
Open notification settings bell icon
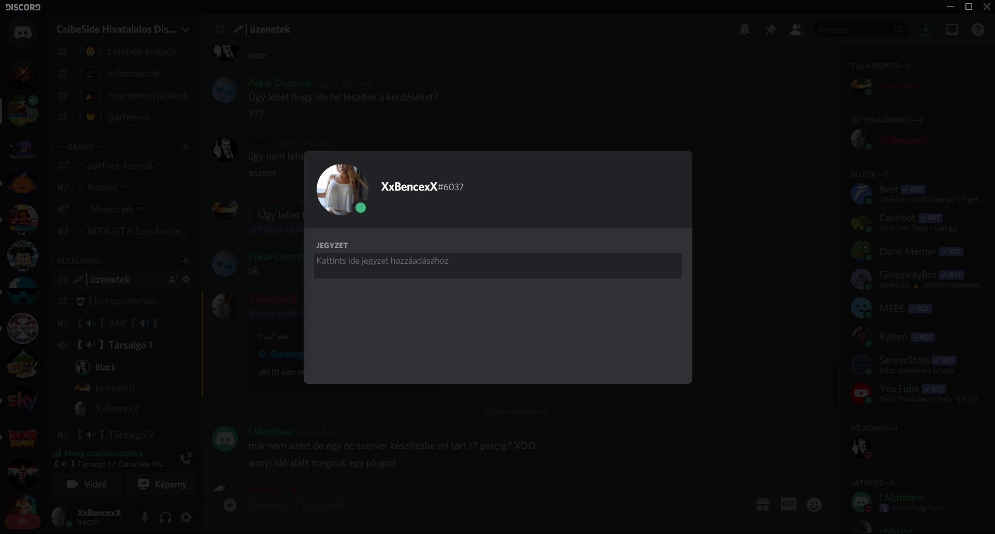coord(745,30)
